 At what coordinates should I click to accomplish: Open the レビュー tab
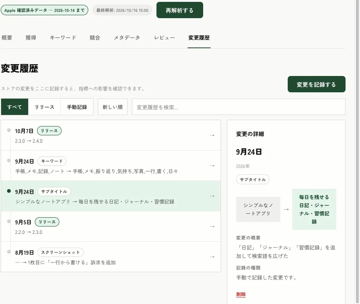click(164, 38)
